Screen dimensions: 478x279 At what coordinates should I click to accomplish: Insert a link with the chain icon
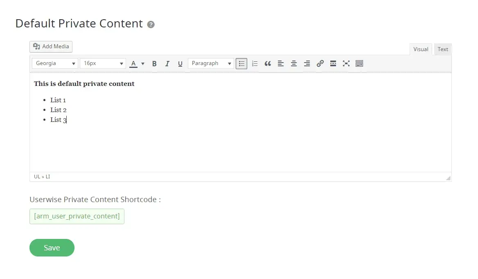[320, 63]
